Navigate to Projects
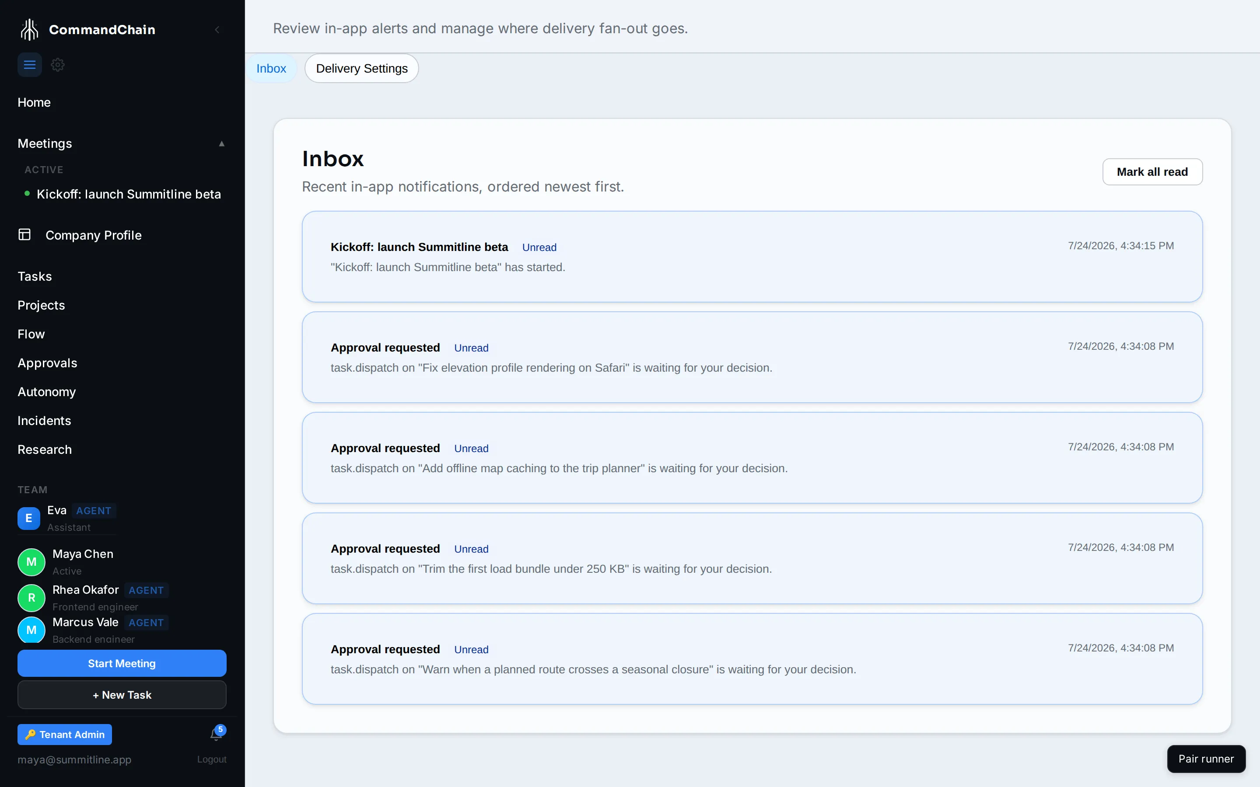 click(41, 306)
